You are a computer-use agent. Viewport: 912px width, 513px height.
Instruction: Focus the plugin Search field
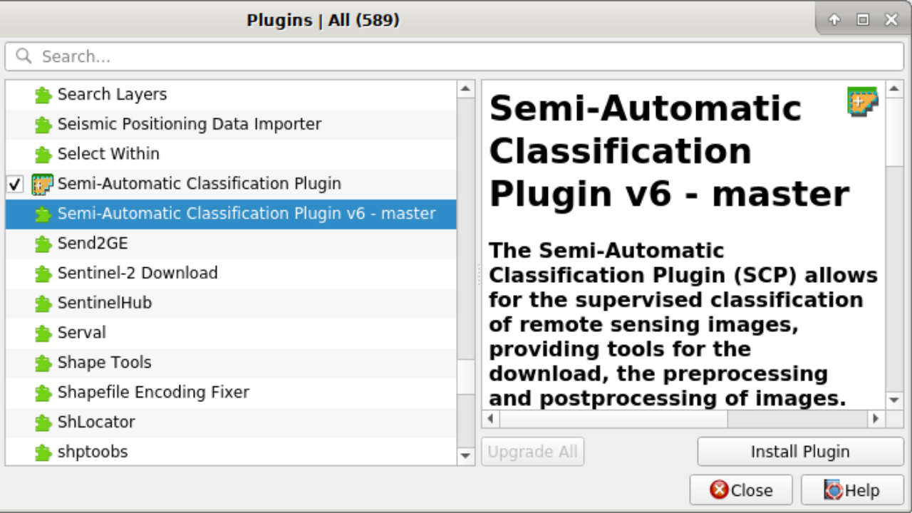click(x=456, y=57)
